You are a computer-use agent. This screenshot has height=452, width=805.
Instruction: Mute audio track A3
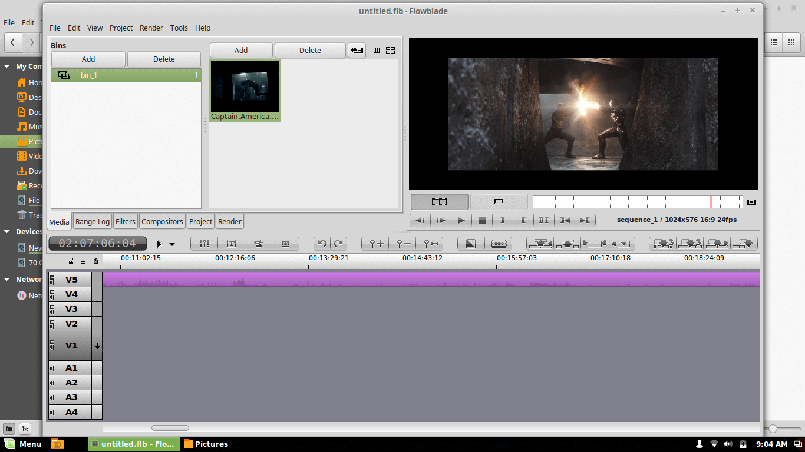52,398
